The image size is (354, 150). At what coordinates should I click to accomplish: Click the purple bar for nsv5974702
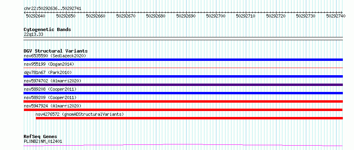183,85
